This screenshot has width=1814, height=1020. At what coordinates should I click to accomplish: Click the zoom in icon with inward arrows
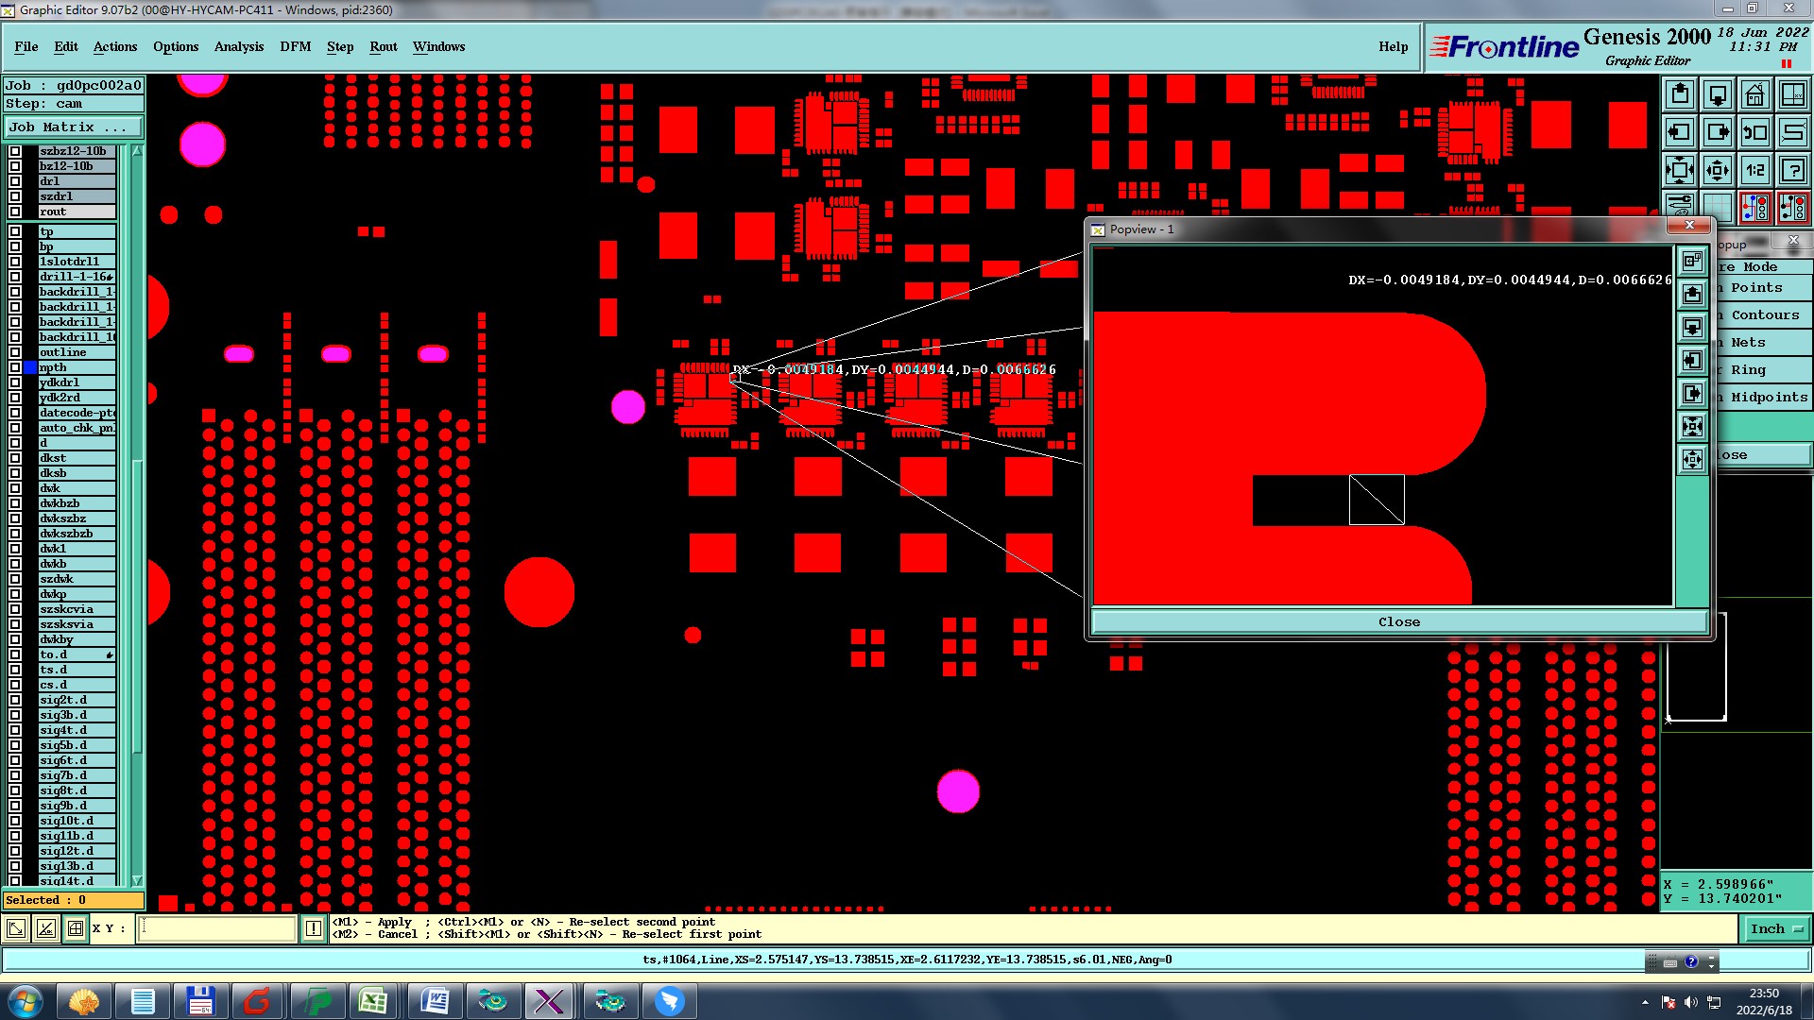click(1680, 170)
